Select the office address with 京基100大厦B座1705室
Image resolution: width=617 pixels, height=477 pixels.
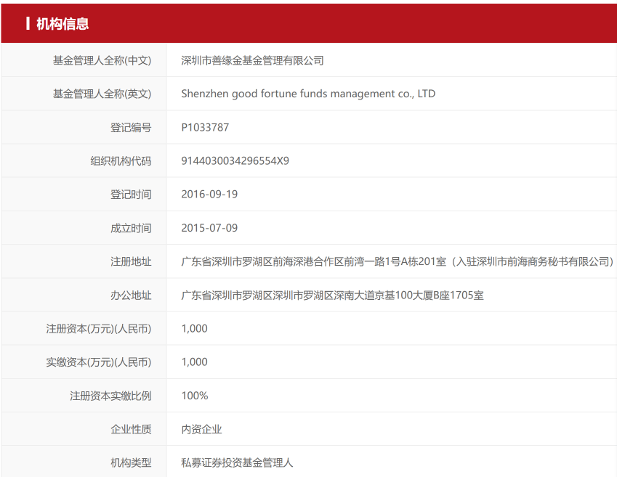(333, 295)
